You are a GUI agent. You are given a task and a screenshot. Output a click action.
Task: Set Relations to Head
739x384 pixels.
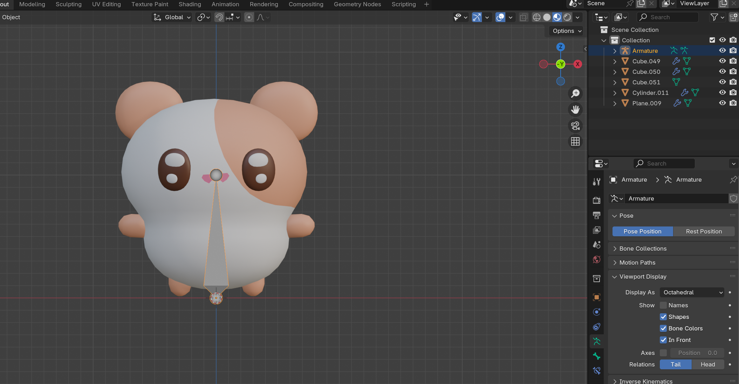707,364
